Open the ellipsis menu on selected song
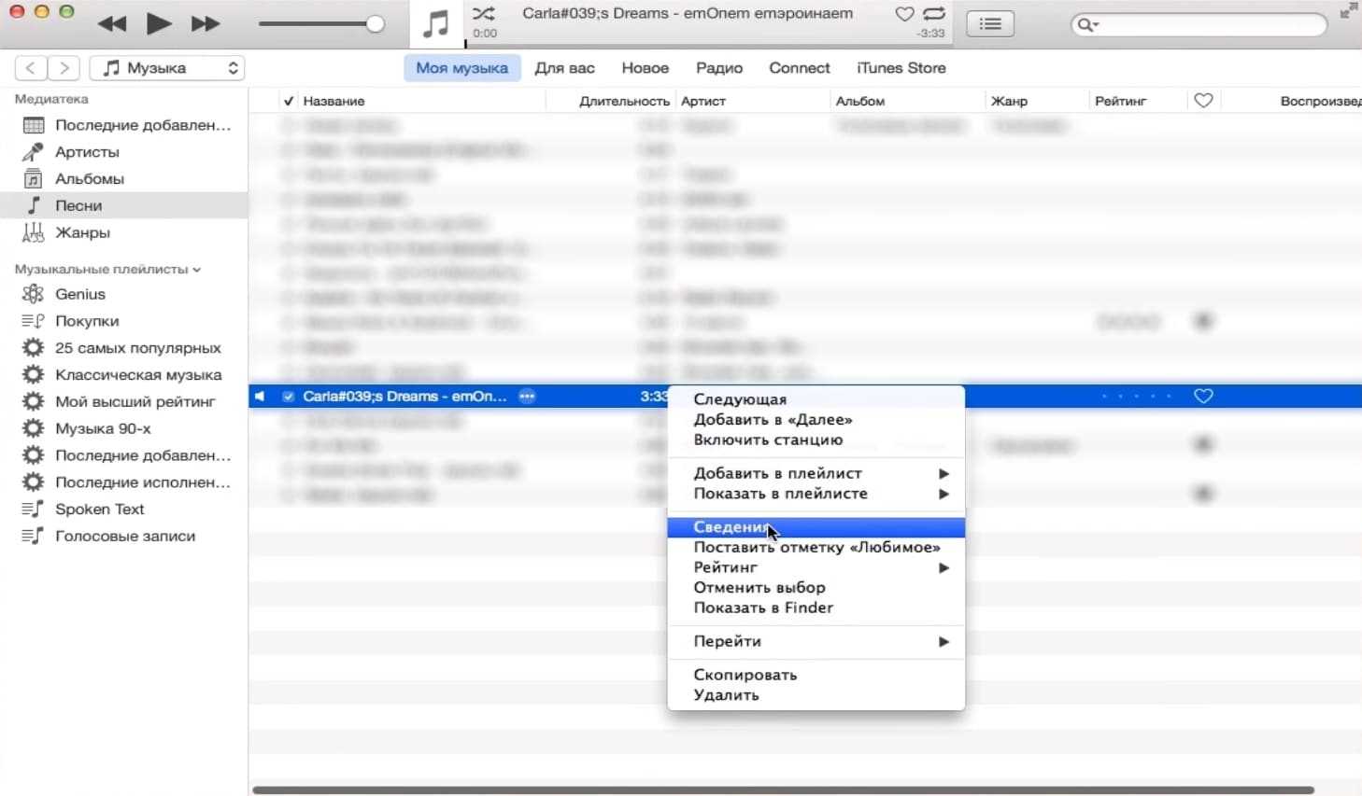 (527, 397)
